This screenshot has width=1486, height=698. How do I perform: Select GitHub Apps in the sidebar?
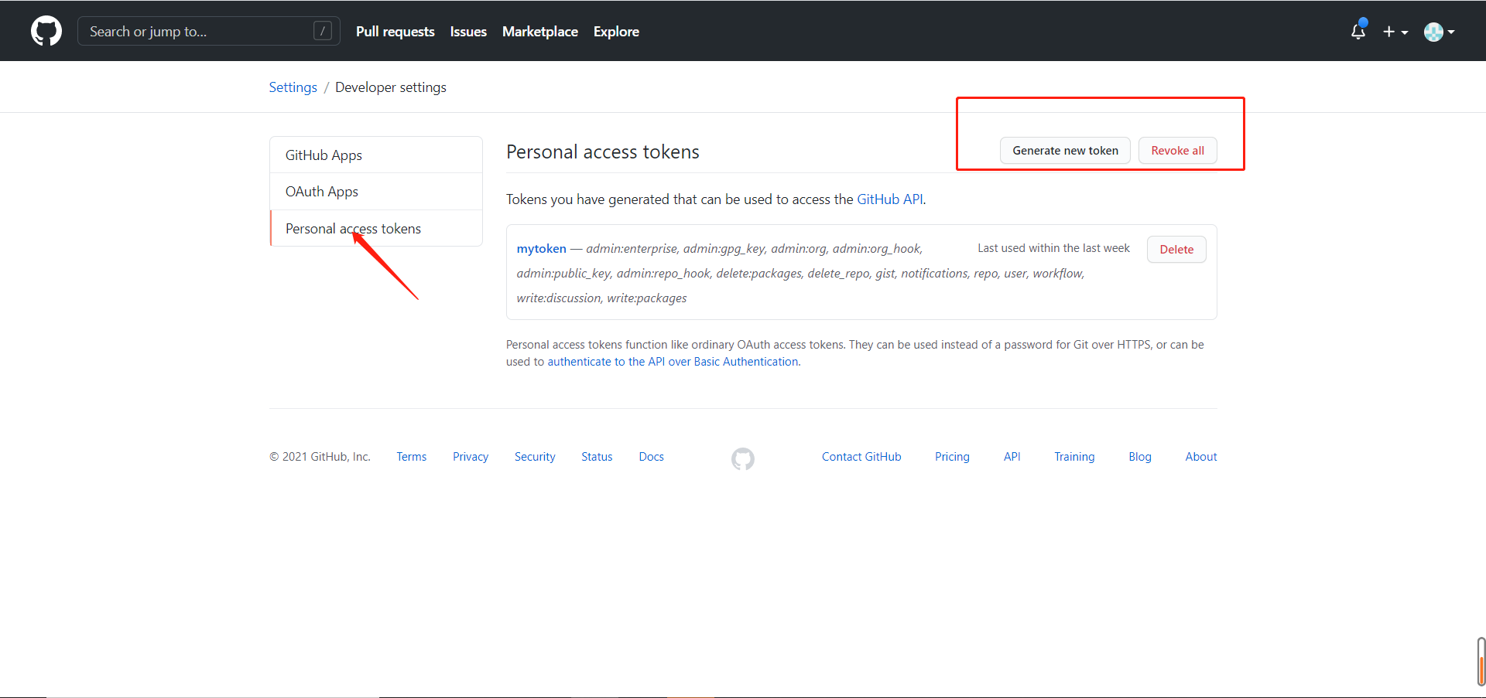coord(376,155)
